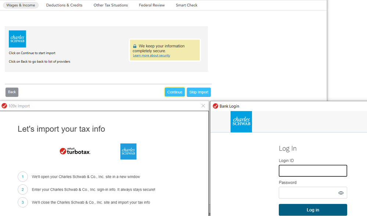Click the Continue button to start import

click(175, 92)
